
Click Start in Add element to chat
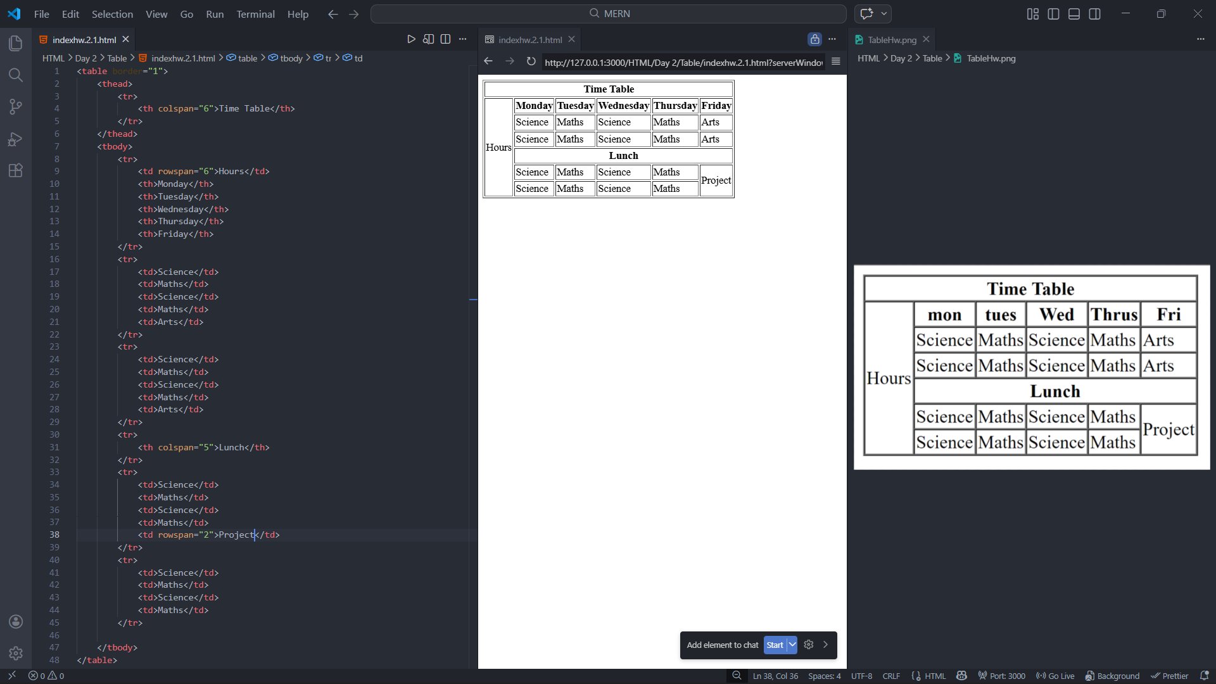pyautogui.click(x=775, y=645)
